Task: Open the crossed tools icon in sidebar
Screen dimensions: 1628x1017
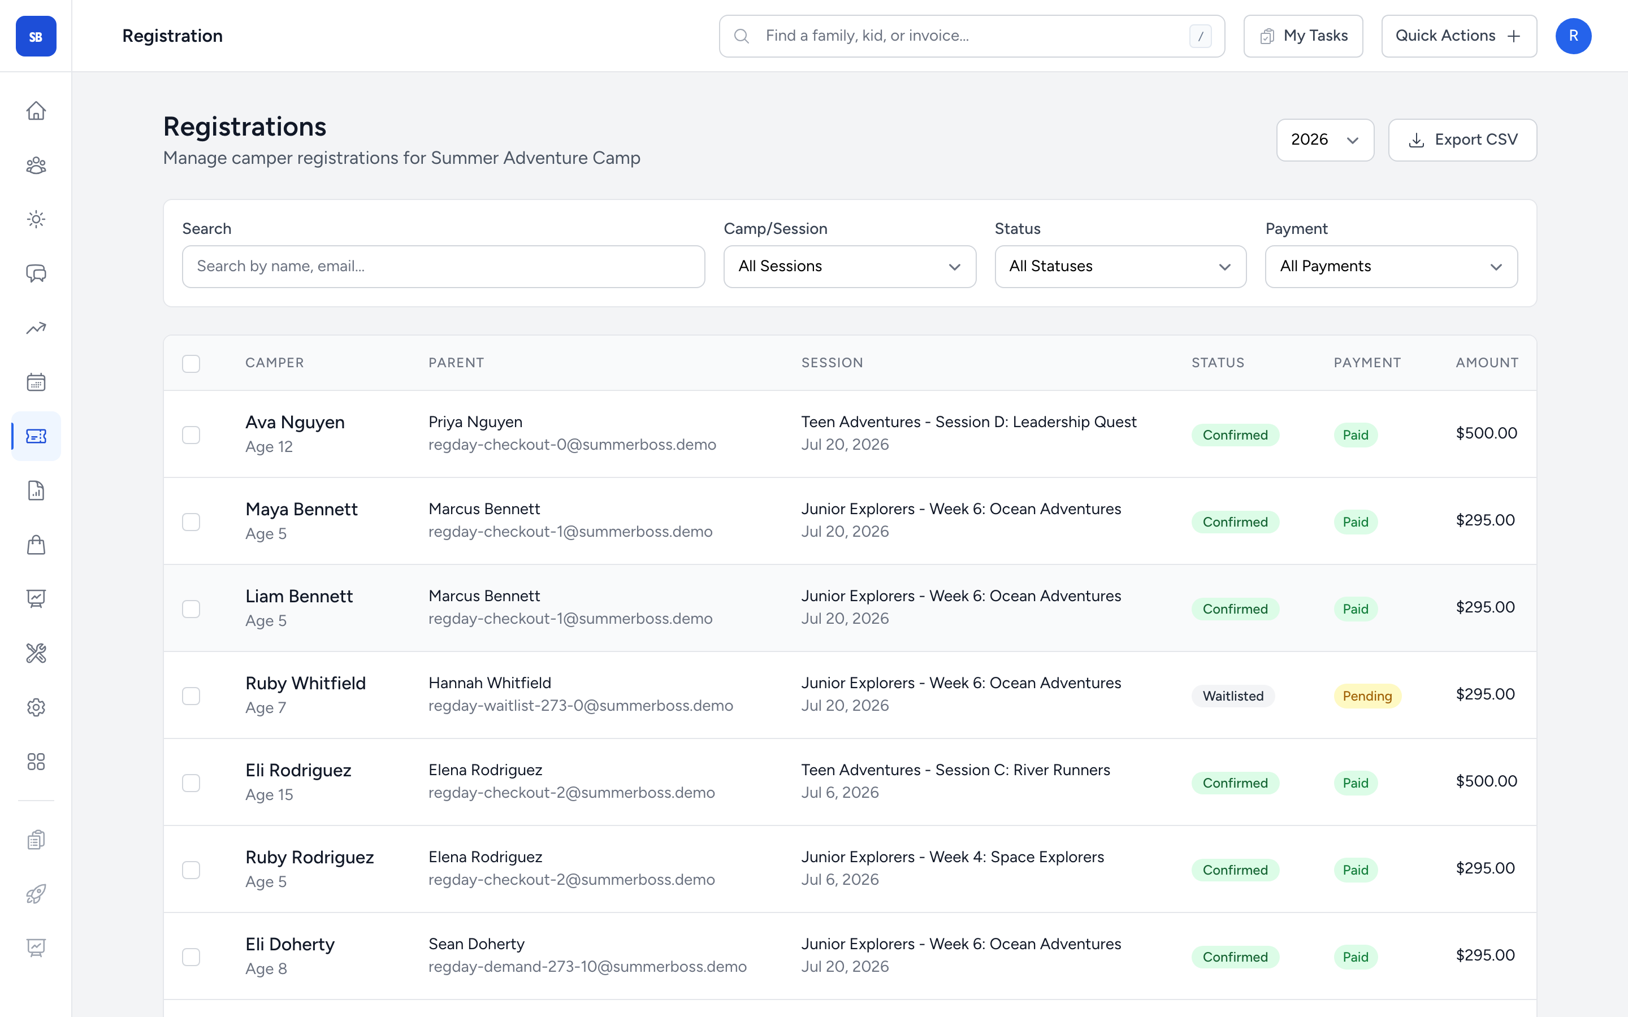Action: point(36,653)
